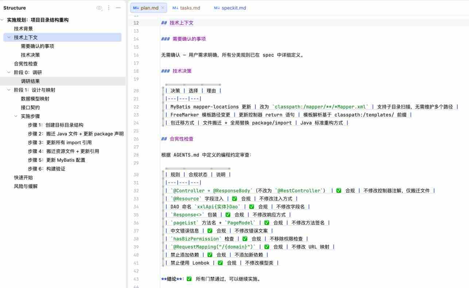Select 数据模型映射 in the structure tree
Screen dimensions: 469x288
pos(35,99)
